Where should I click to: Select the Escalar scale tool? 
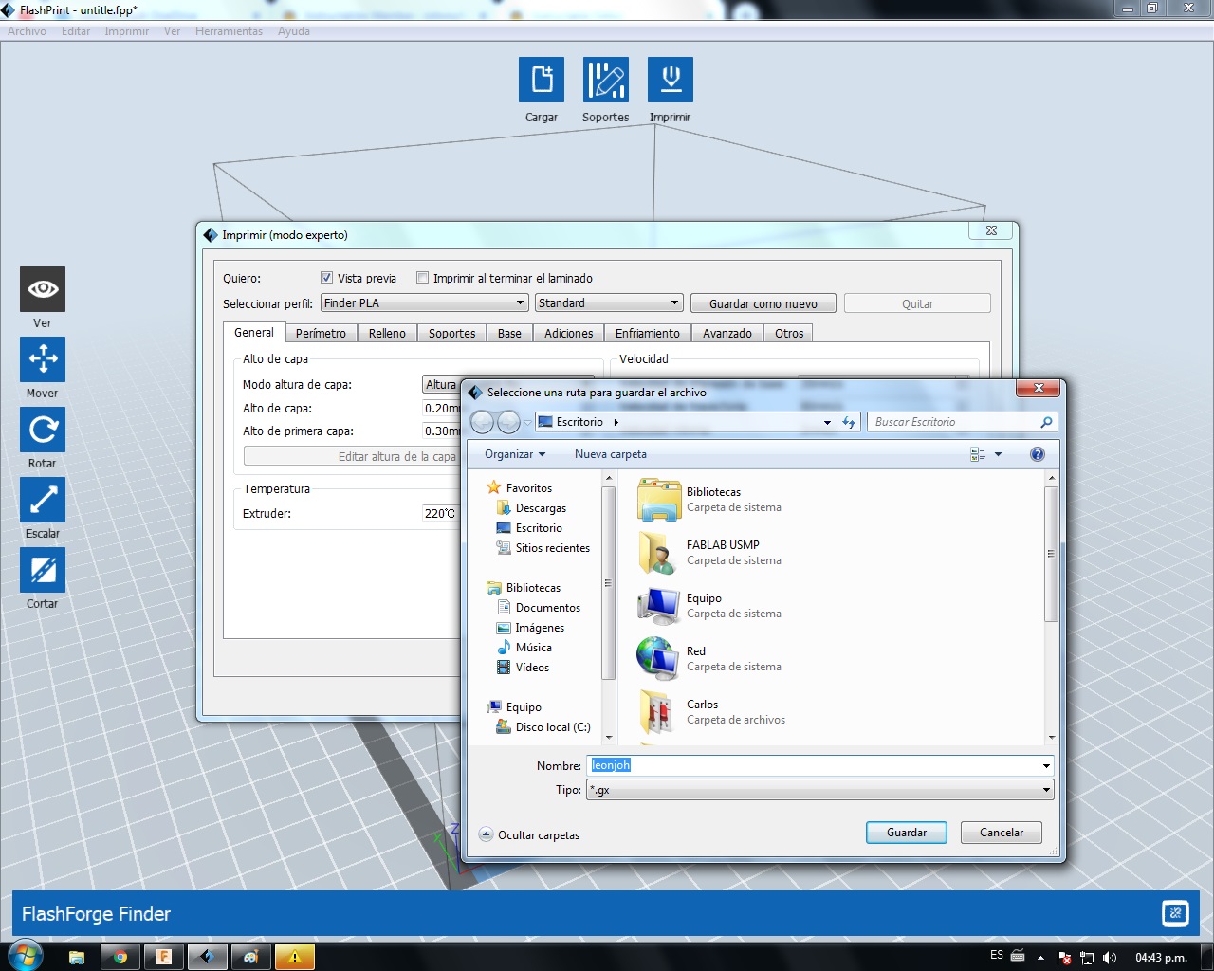pos(43,500)
